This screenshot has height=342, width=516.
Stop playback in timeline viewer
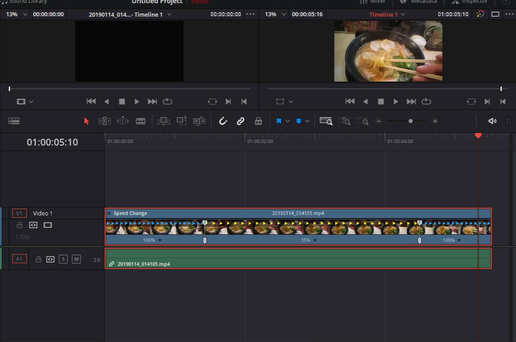tap(381, 101)
